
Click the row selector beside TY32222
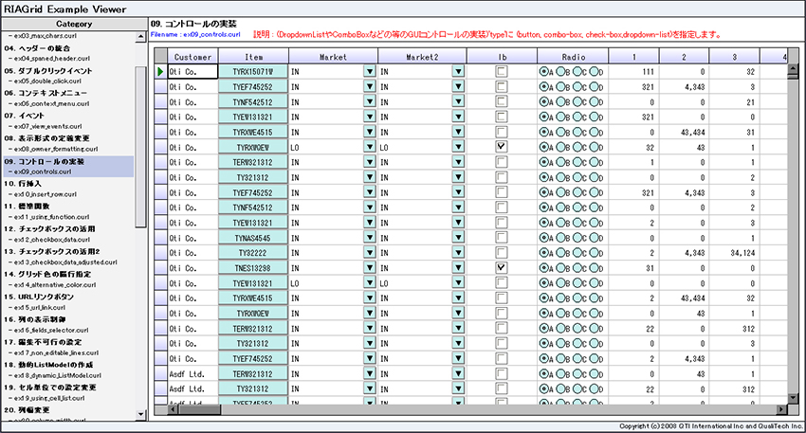click(158, 253)
